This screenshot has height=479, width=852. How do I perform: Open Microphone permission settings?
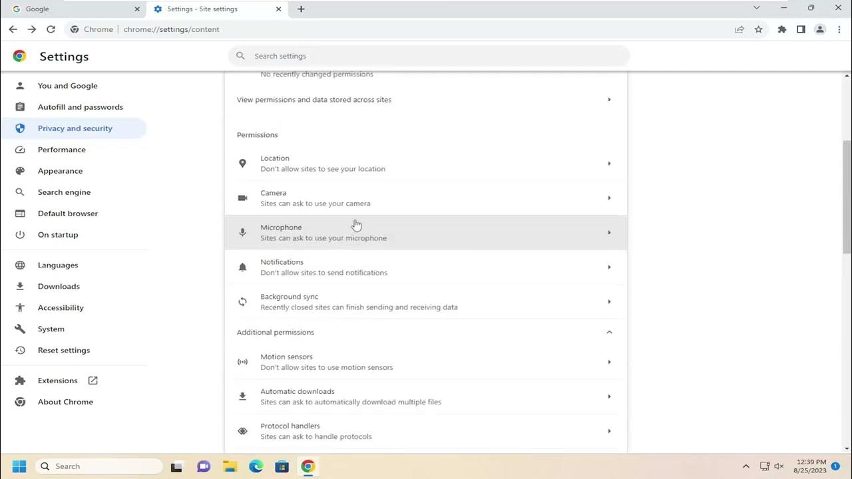pos(426,233)
